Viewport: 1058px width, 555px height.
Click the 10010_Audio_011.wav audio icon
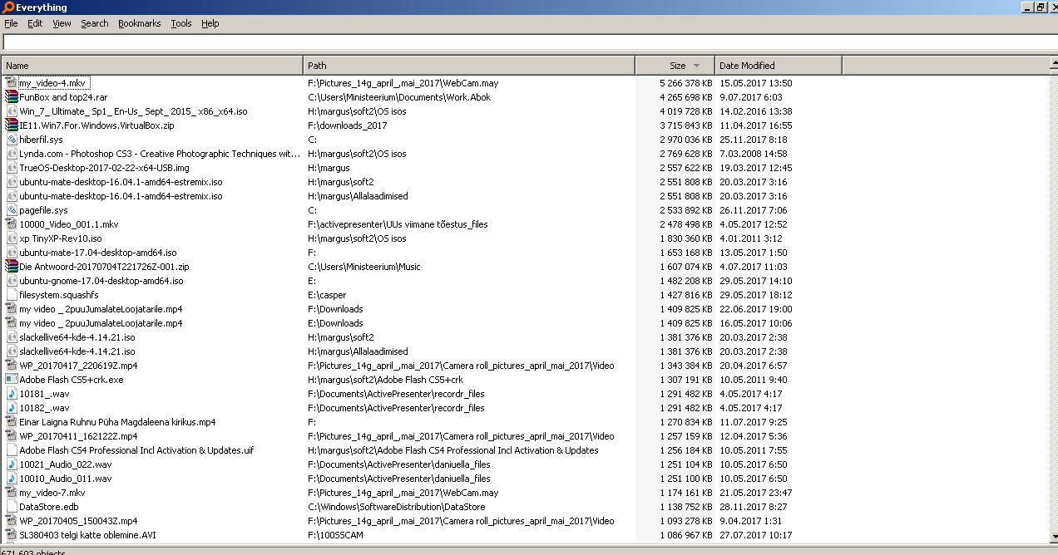[x=12, y=479]
